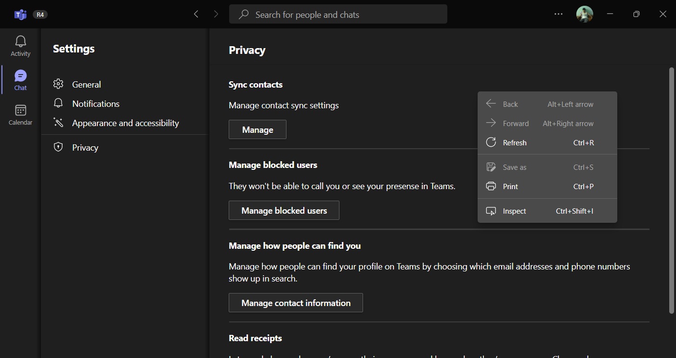Click the General gear icon
This screenshot has height=358, width=676.
58,84
